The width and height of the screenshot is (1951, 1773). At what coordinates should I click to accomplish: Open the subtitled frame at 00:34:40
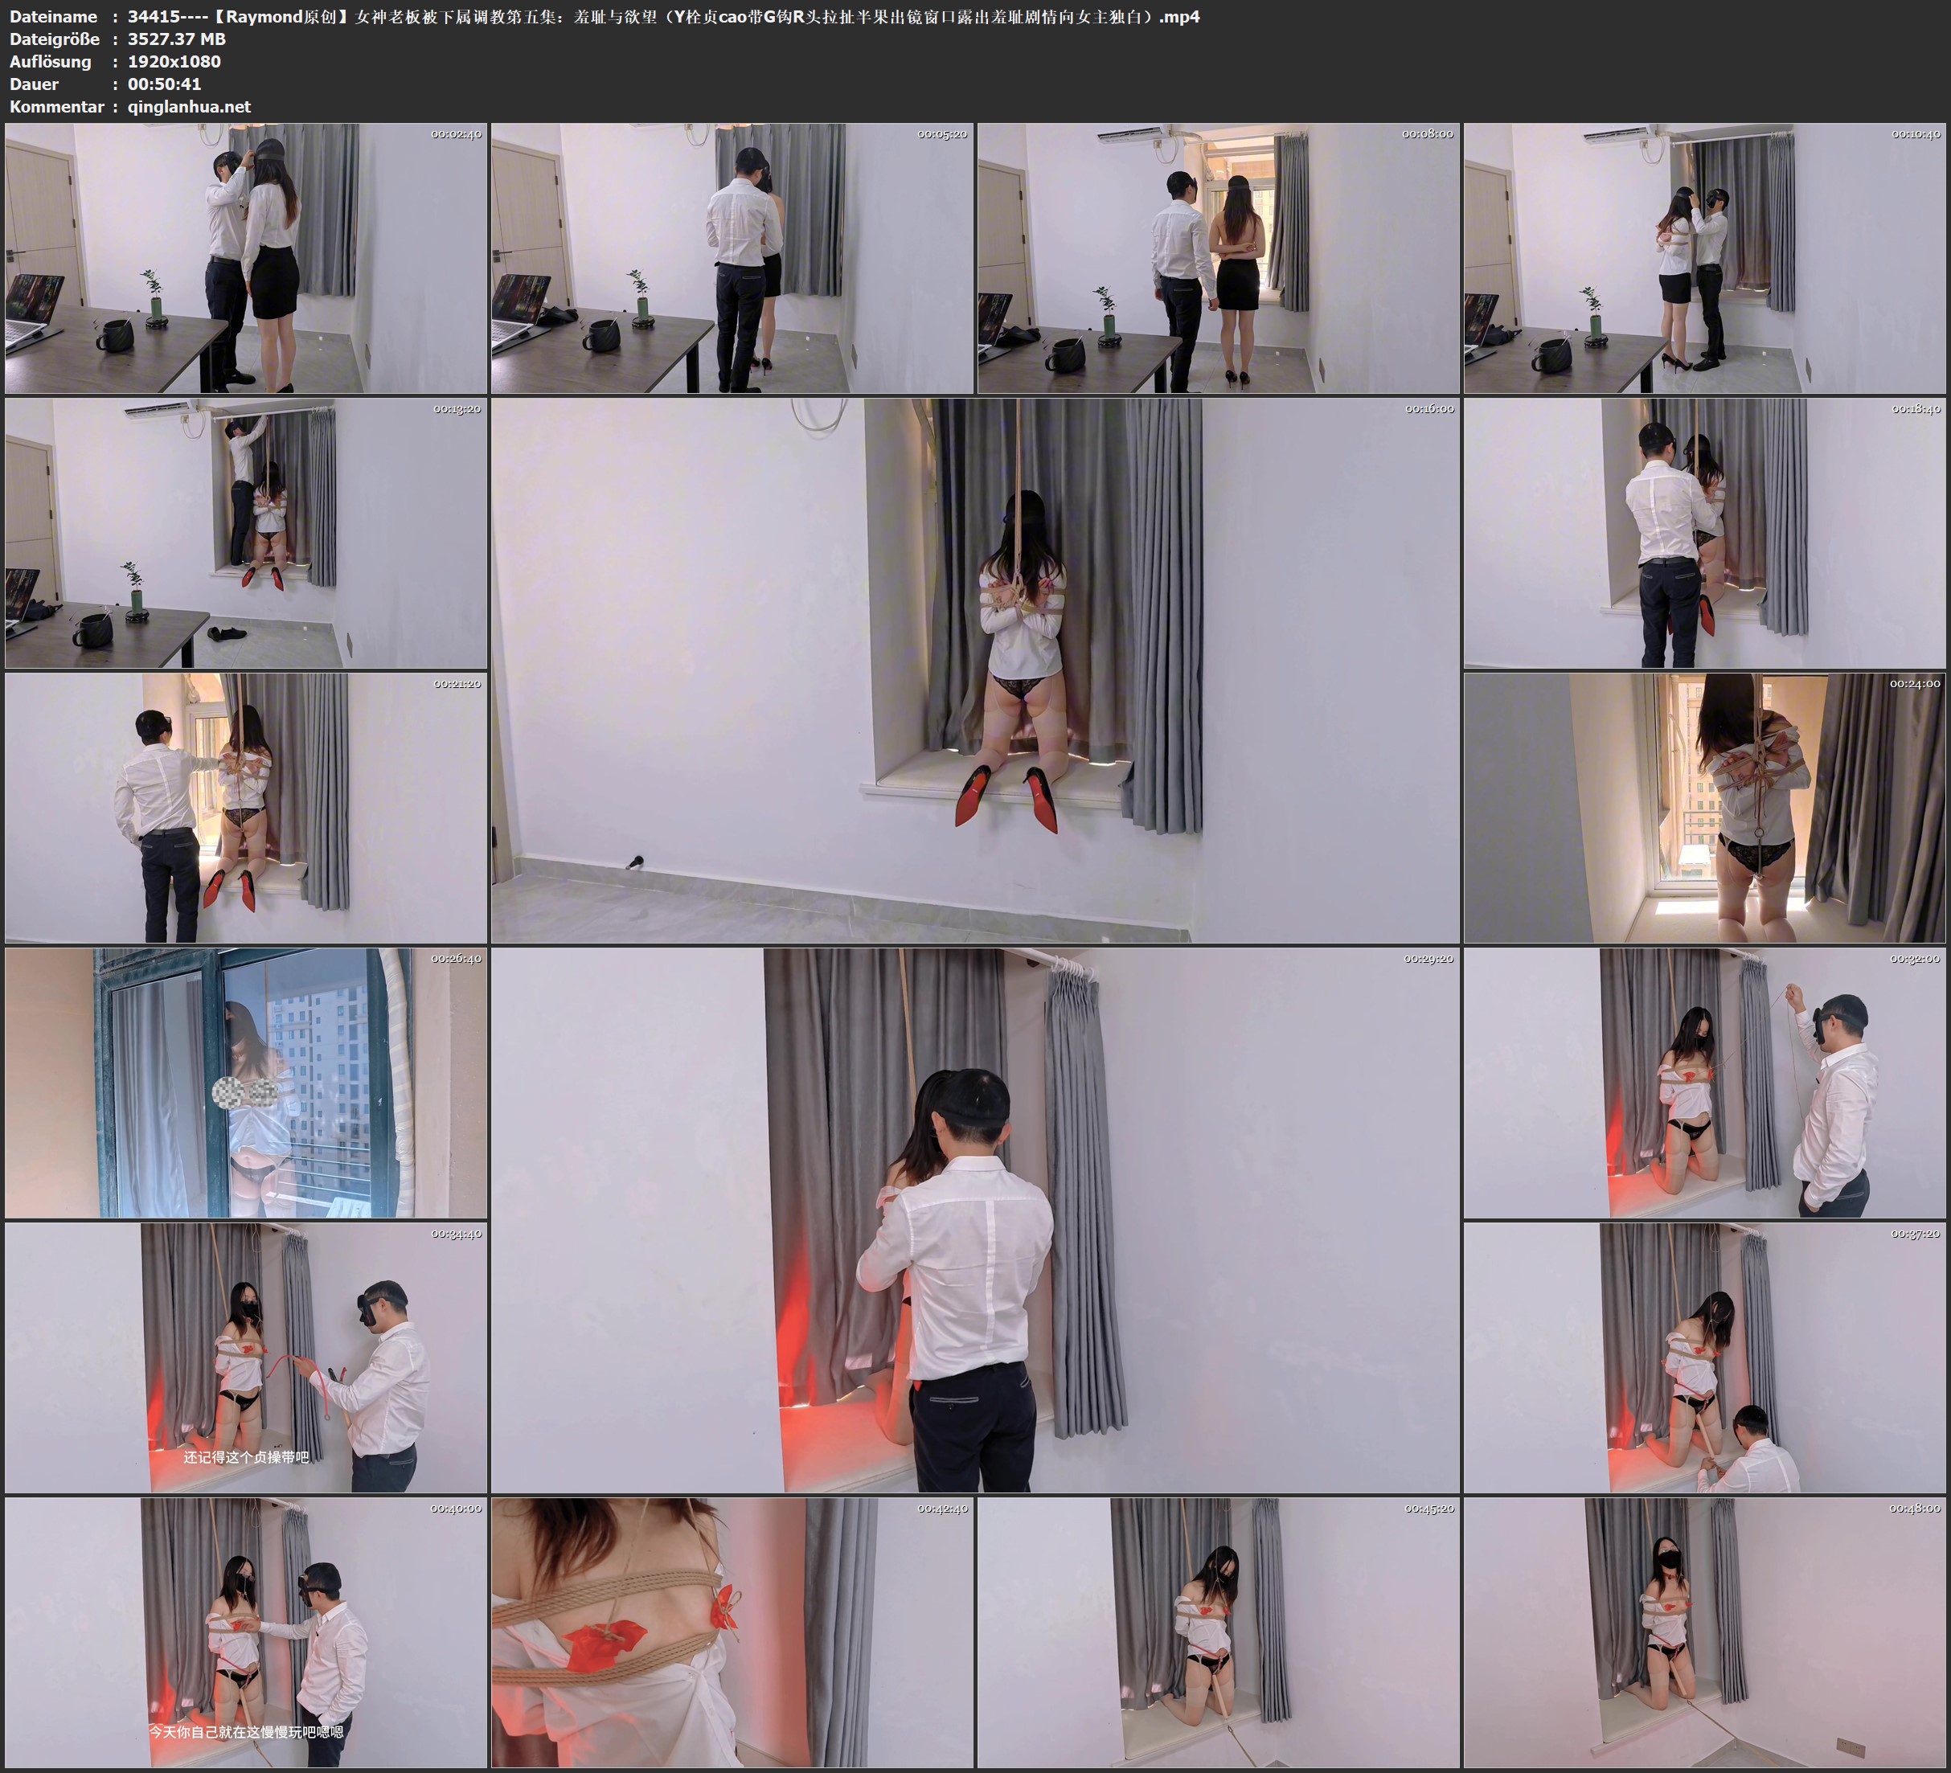[x=246, y=1357]
